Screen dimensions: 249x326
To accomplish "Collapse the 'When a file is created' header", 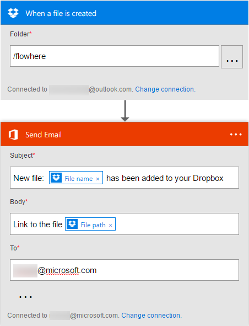I will (124, 13).
